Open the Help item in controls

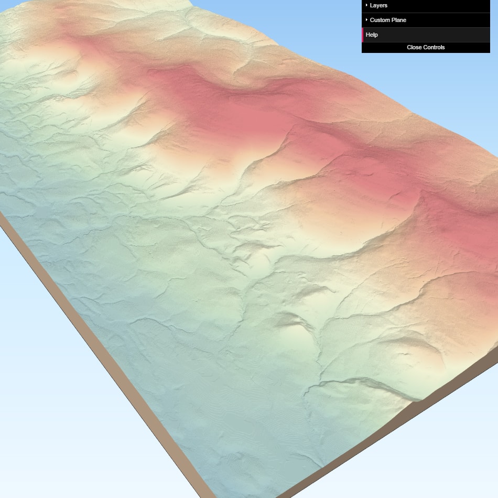tap(372, 35)
